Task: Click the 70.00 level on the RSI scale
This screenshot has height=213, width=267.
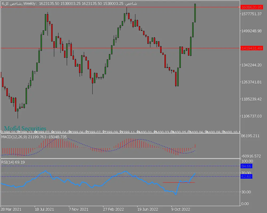Action: pos(247,173)
